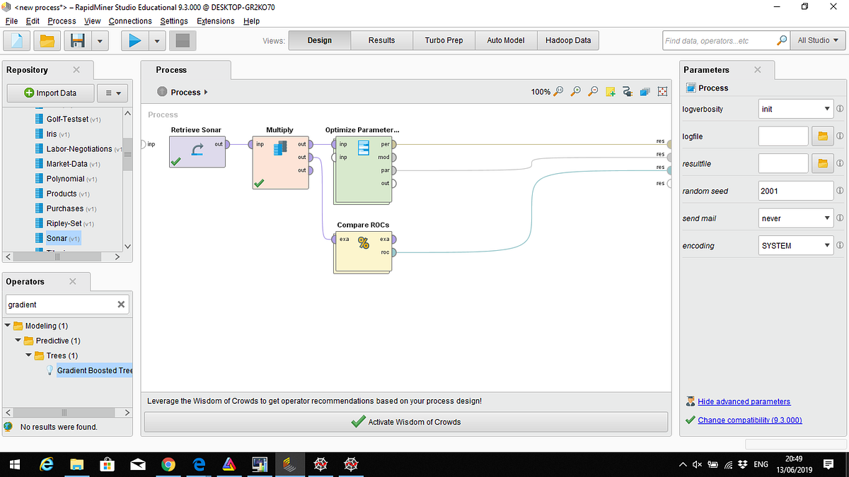Launch Google Chrome from the taskbar
The image size is (849, 477).
pos(168,464)
